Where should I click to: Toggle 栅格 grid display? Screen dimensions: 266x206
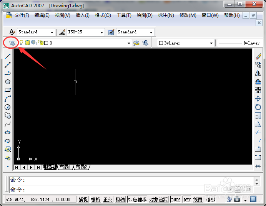(95, 199)
